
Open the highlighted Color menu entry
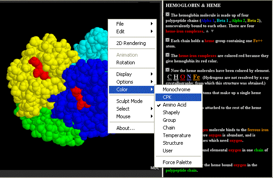[x=132, y=89]
